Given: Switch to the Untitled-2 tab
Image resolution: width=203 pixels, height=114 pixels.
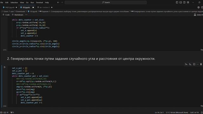Looking at the screenshot, I should click(45, 8).
